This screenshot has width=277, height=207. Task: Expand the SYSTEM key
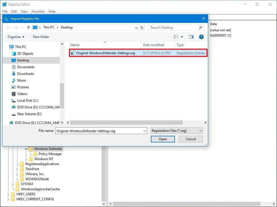[13, 184]
